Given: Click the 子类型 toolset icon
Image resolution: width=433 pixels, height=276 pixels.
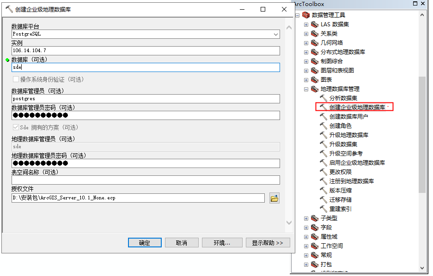Looking at the screenshot, I should point(315,218).
